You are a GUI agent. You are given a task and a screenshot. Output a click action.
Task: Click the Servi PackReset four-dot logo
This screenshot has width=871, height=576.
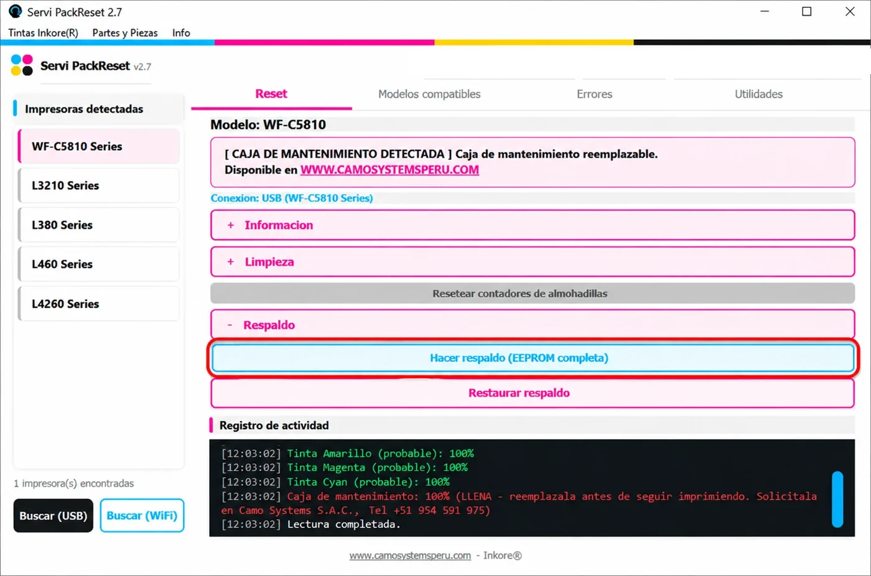pos(22,65)
